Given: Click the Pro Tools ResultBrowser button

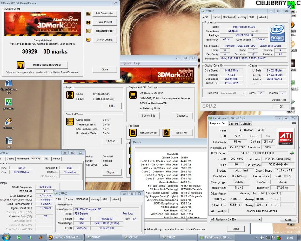Looking at the screenshot, I should click(148, 133).
